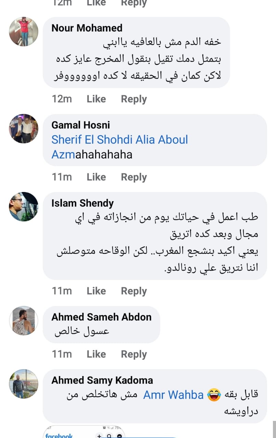Tap Gamal Hosni's avatar photo
The height and width of the screenshot is (438, 276).
point(24,128)
